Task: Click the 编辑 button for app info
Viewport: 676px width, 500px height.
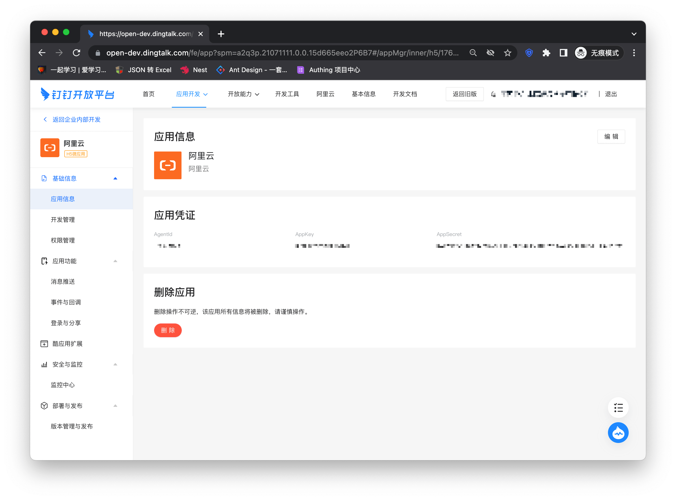Action: tap(611, 136)
